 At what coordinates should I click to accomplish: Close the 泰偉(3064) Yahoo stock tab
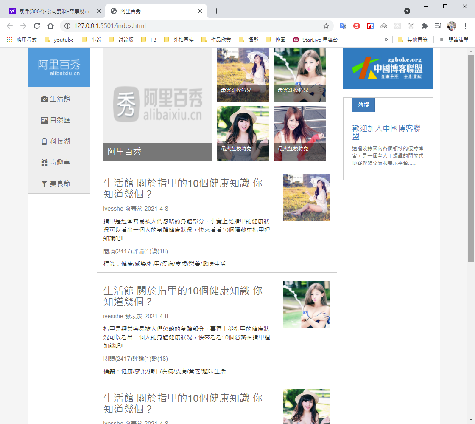click(99, 11)
